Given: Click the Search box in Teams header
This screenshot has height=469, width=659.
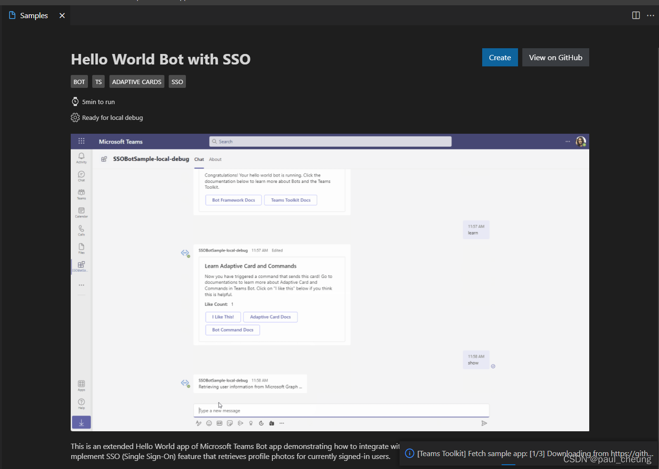Looking at the screenshot, I should (330, 141).
